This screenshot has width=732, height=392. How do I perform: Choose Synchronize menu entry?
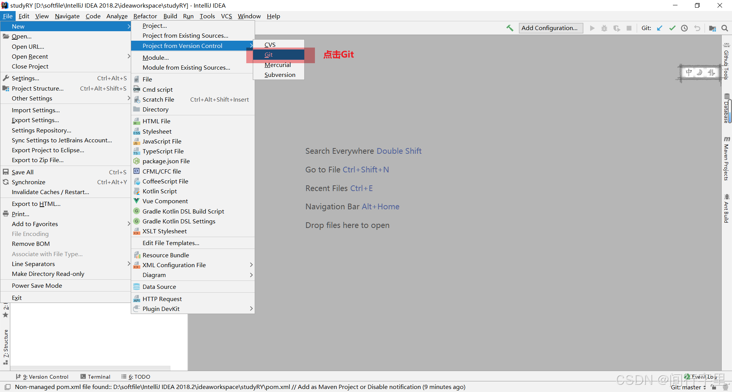pyautogui.click(x=66, y=182)
